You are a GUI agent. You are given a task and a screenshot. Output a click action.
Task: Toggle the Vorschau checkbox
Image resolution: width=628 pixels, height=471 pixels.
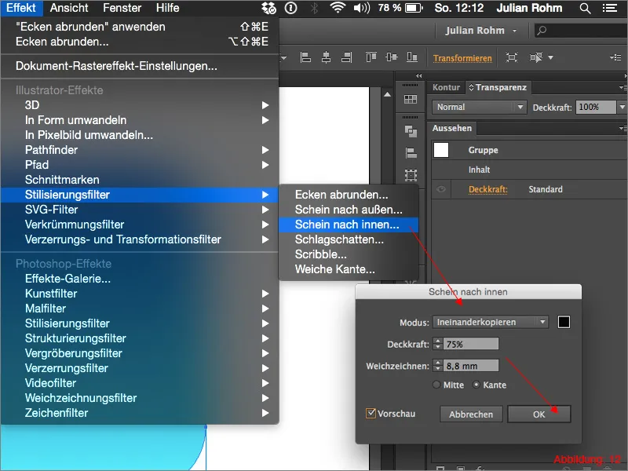pos(371,414)
